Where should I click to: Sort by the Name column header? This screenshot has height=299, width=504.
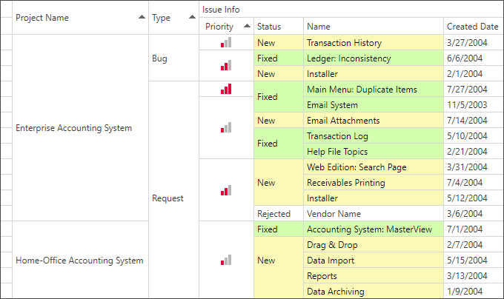pos(373,27)
